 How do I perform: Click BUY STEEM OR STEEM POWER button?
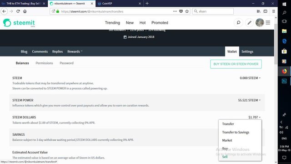click(x=236, y=64)
